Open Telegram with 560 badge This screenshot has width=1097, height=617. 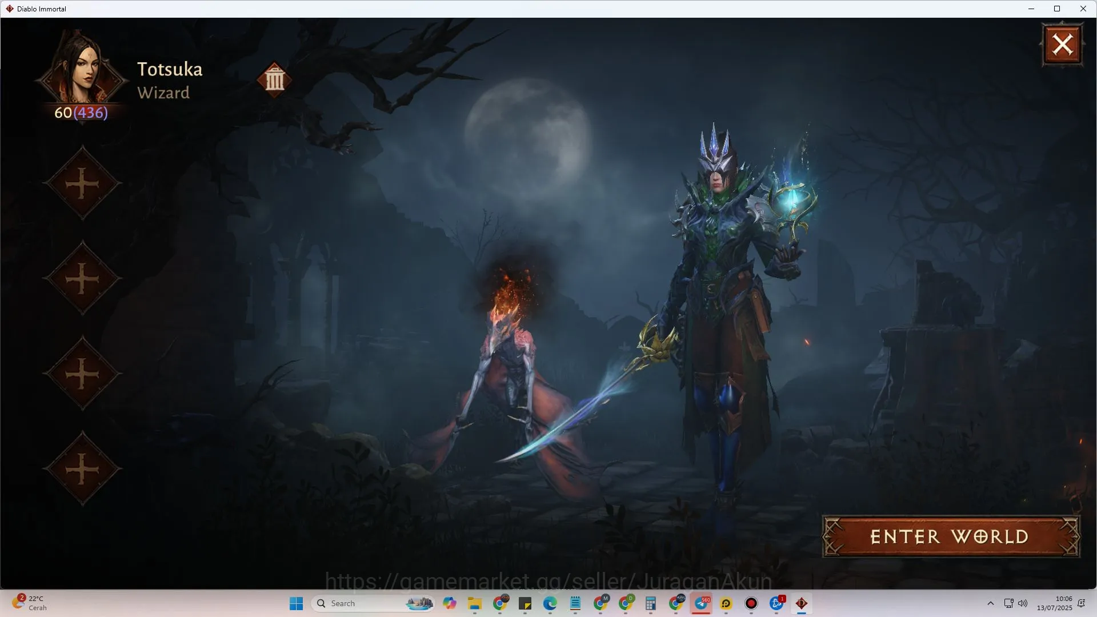pyautogui.click(x=702, y=603)
